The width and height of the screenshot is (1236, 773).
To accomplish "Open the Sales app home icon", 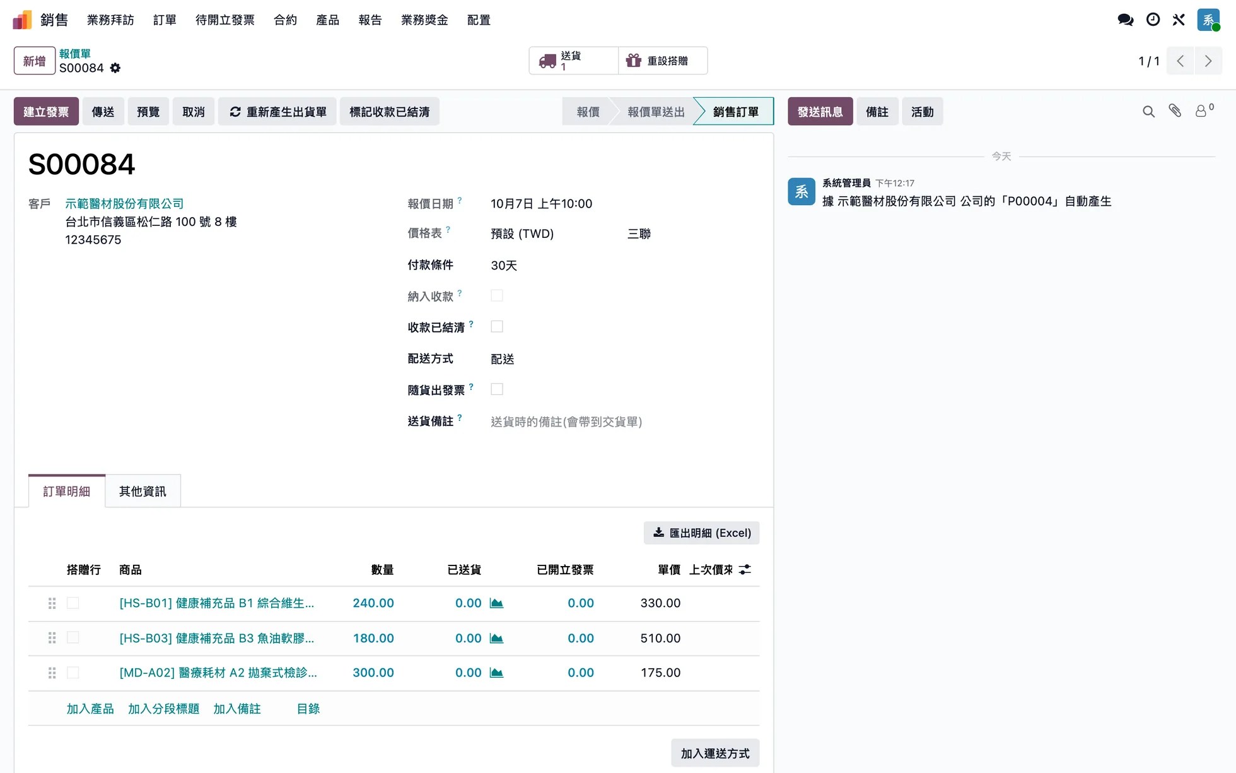I will click(x=22, y=20).
